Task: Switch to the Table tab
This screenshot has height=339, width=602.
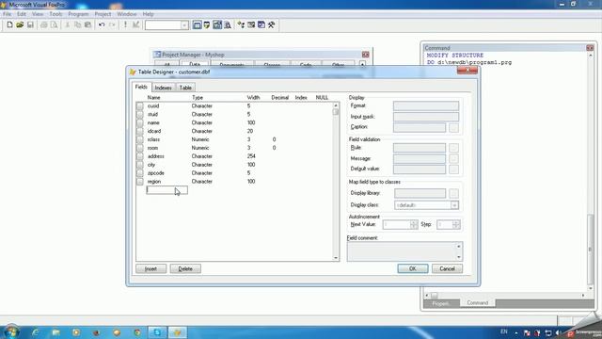Action: click(x=185, y=88)
